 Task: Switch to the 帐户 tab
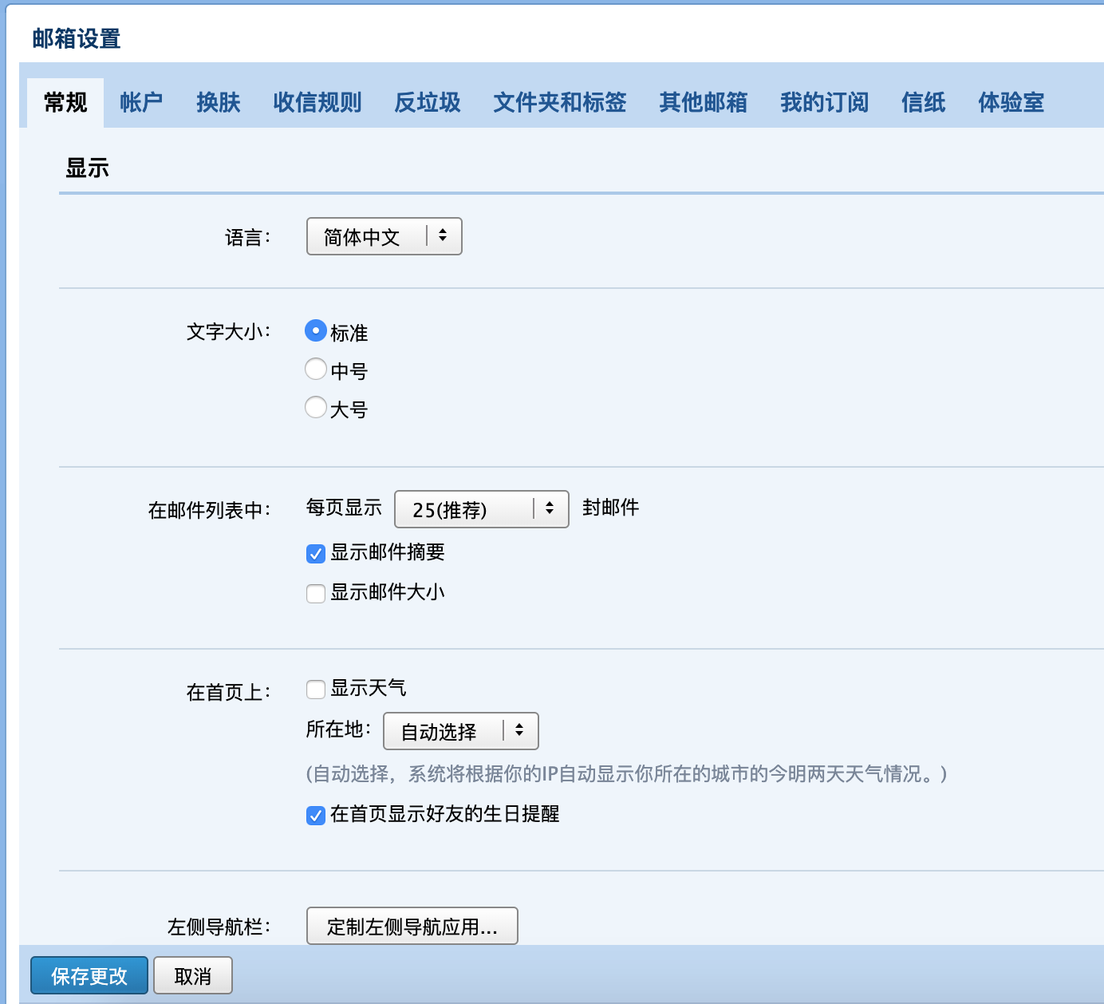coord(141,102)
